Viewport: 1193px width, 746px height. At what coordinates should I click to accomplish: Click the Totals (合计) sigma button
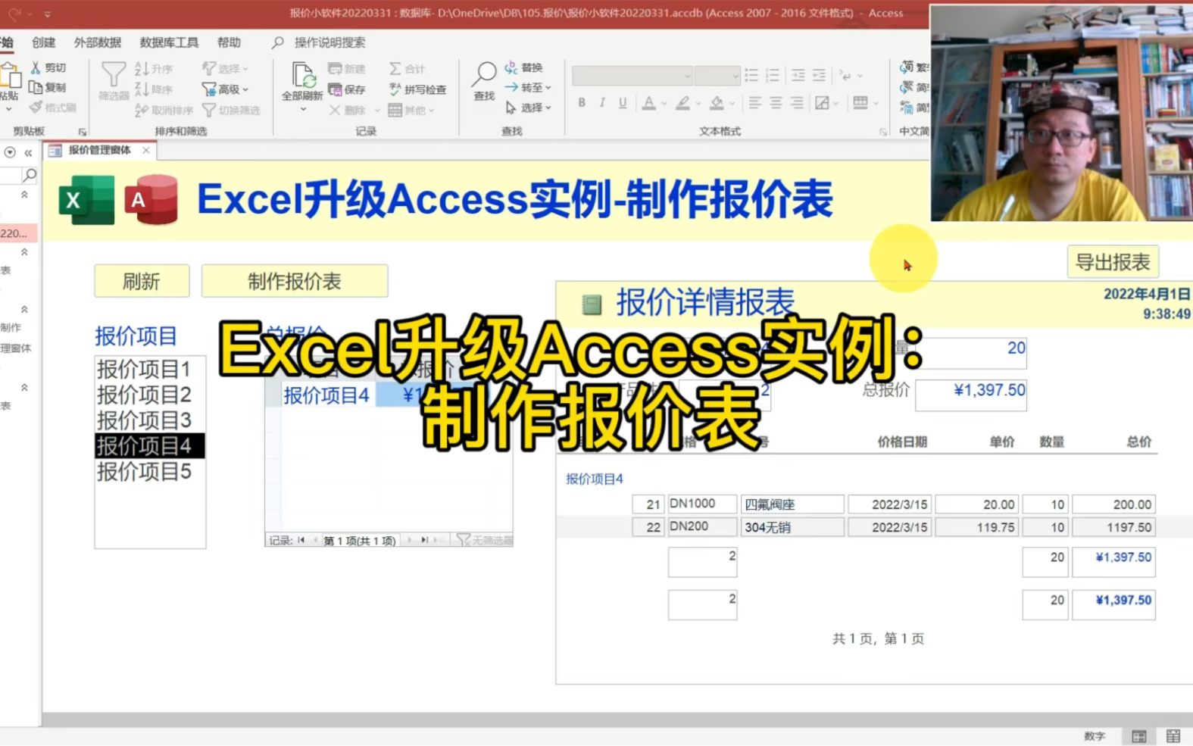point(408,68)
